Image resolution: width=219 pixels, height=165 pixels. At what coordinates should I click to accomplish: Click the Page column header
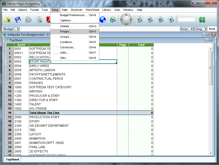[x=123, y=45]
